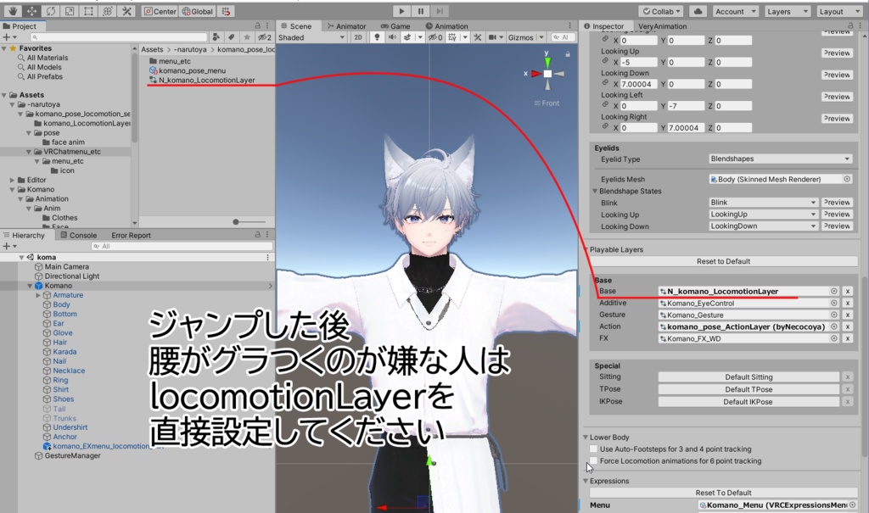Open the Scene view camera settings icon
Image resolution: width=869 pixels, height=513 pixels.
coord(495,39)
